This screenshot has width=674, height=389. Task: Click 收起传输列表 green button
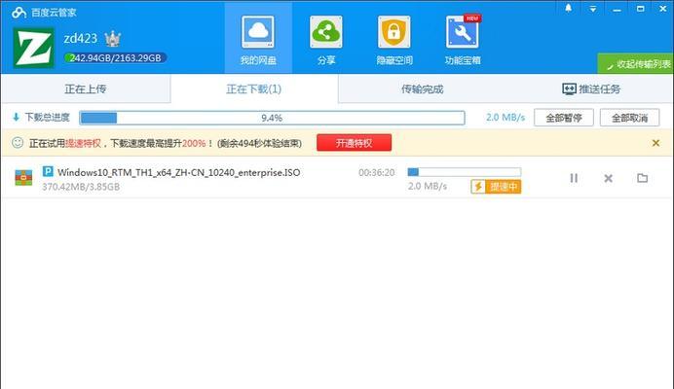tap(635, 64)
